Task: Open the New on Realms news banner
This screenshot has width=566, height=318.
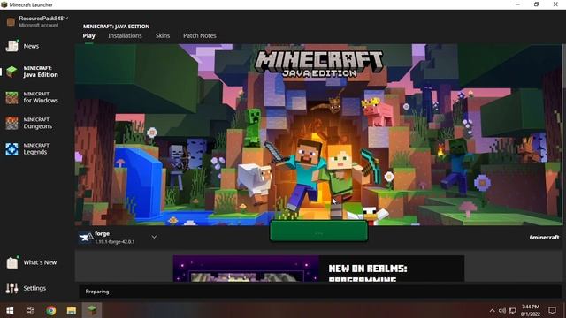Action: tap(318, 269)
